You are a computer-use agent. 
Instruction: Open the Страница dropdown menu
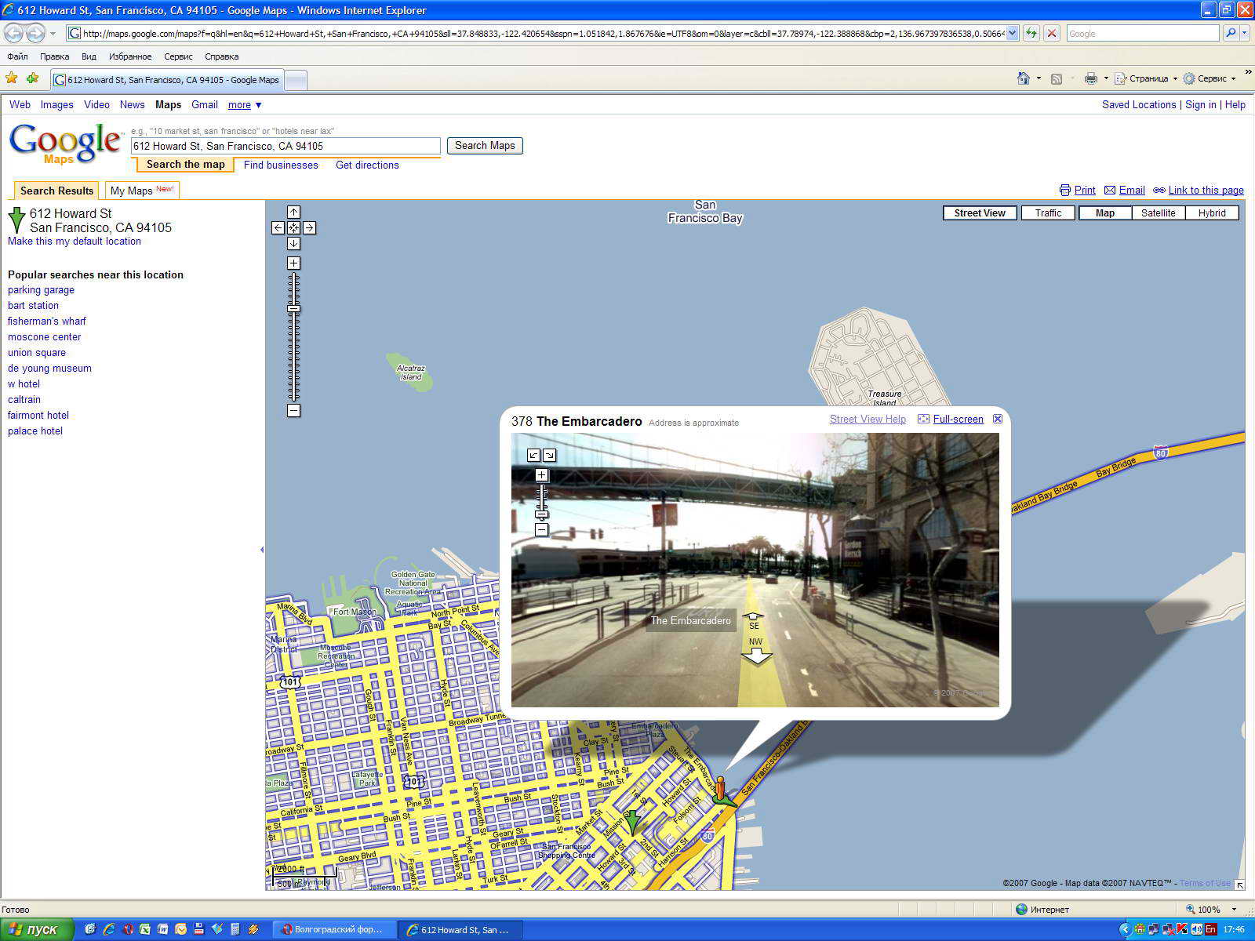point(1148,78)
